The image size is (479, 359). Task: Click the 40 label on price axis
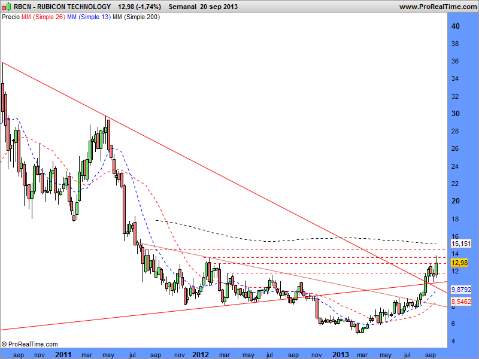[x=455, y=26]
